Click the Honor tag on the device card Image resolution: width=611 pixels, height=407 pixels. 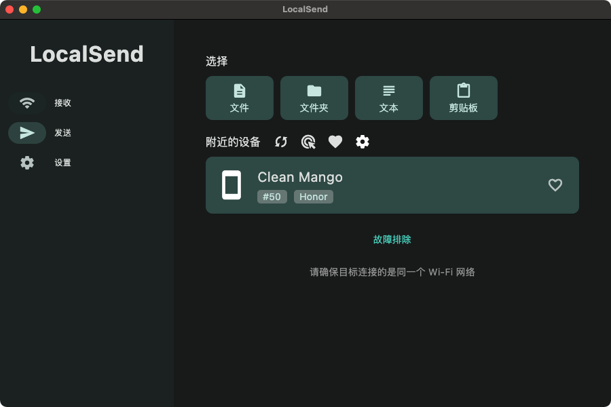pyautogui.click(x=313, y=197)
